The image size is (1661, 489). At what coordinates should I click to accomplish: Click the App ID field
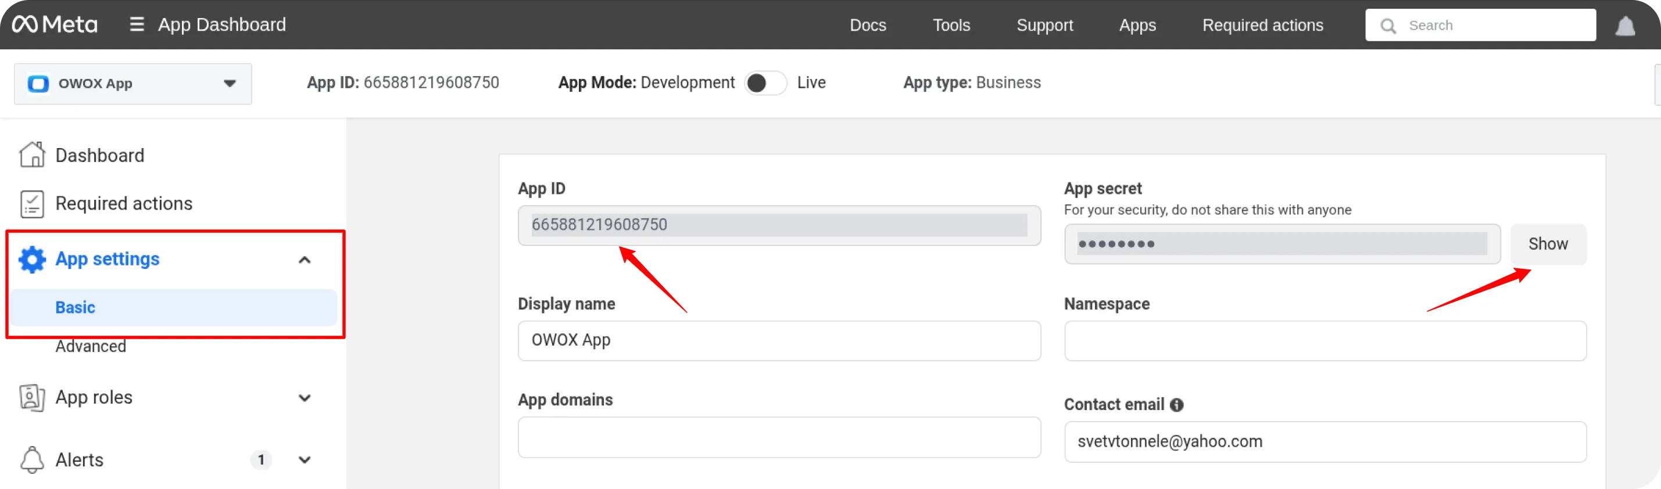779,225
